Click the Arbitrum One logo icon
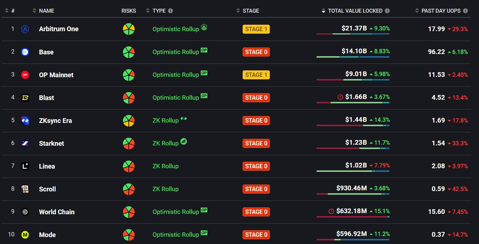This screenshot has height=244, width=479. 25,29
